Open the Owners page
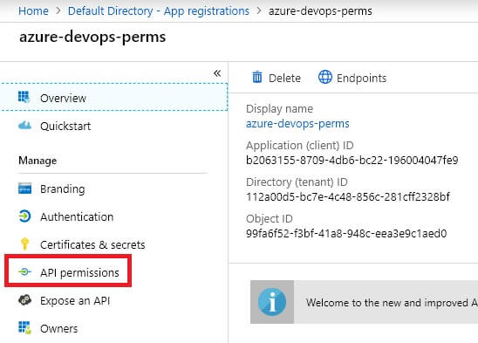This screenshot has width=478, height=343. (x=58, y=329)
